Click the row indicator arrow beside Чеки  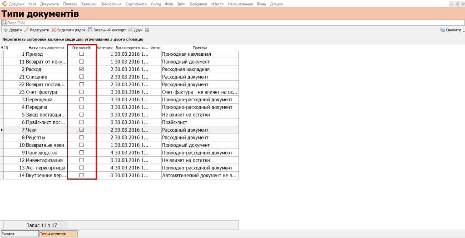point(2,130)
